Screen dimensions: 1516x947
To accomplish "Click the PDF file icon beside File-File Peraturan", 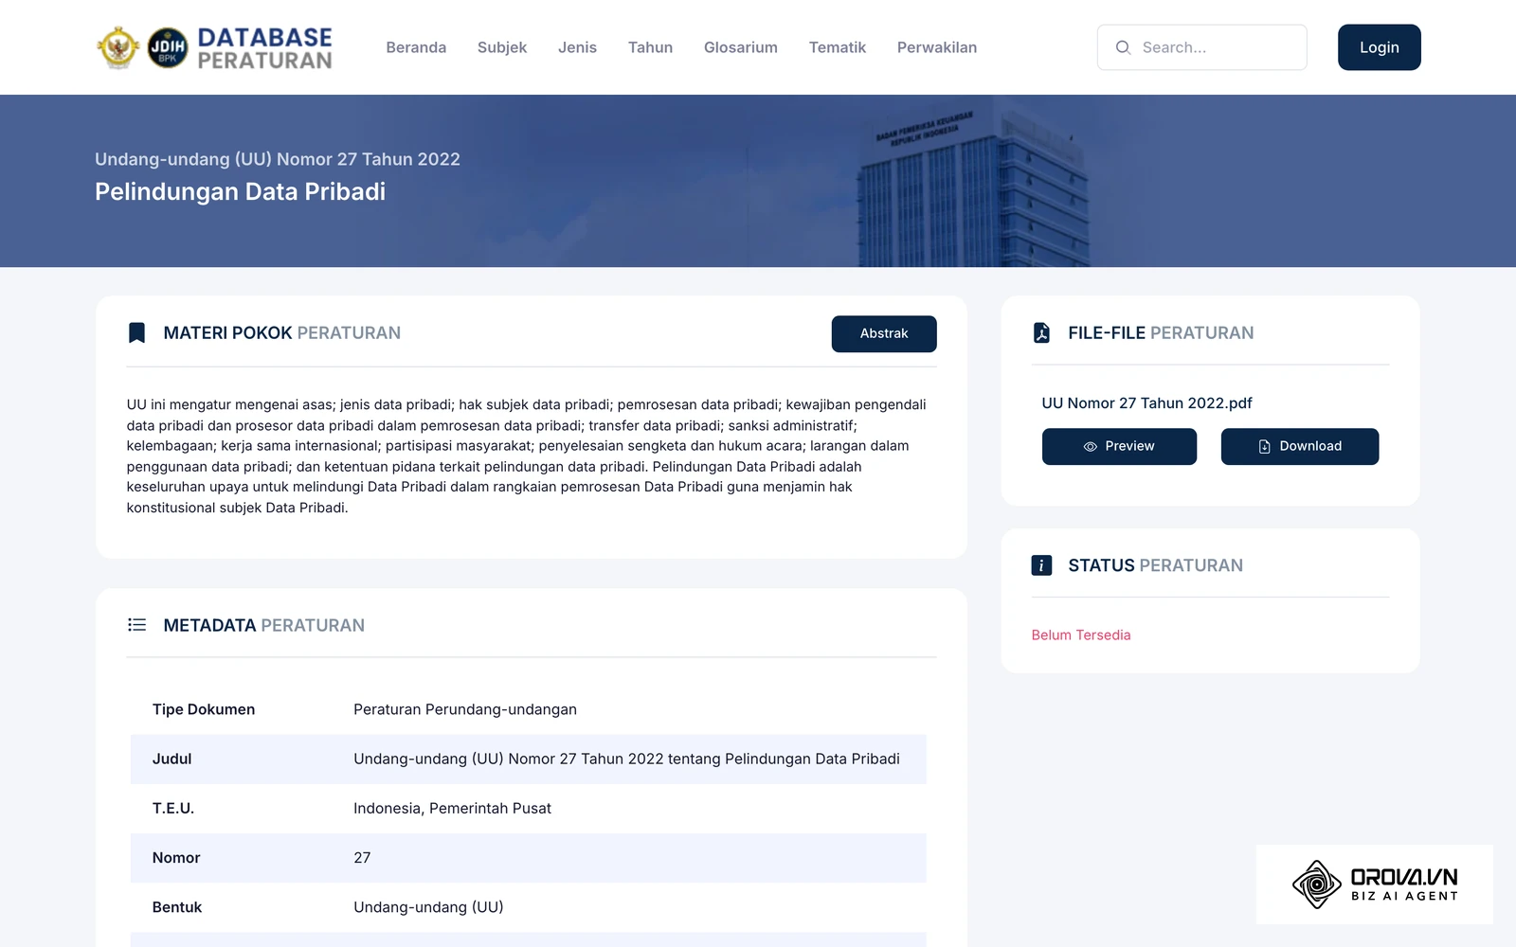I will (1041, 332).
